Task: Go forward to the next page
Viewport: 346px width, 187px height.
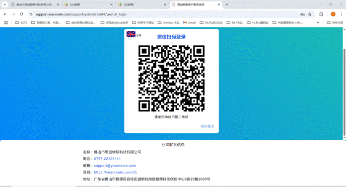Action: tap(13, 14)
